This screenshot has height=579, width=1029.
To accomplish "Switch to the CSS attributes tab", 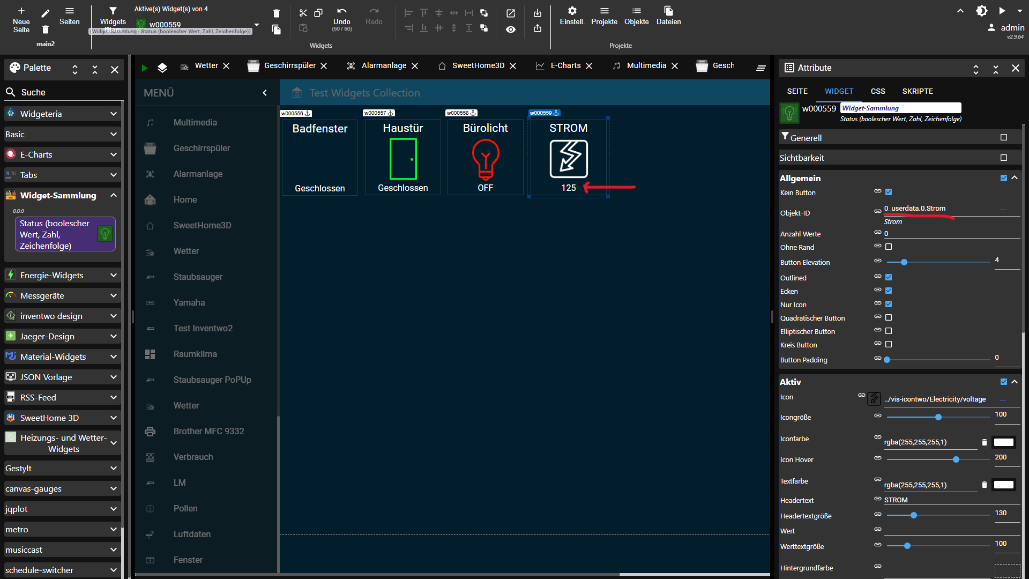I will point(878,91).
